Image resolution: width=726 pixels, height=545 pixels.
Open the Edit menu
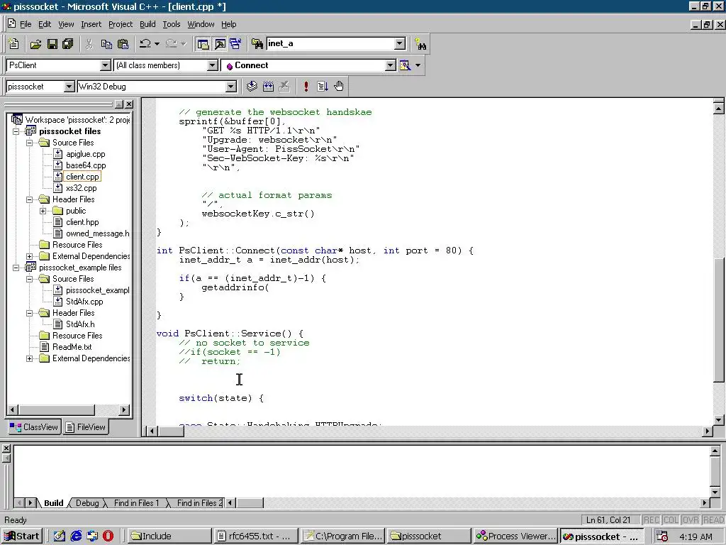point(45,24)
